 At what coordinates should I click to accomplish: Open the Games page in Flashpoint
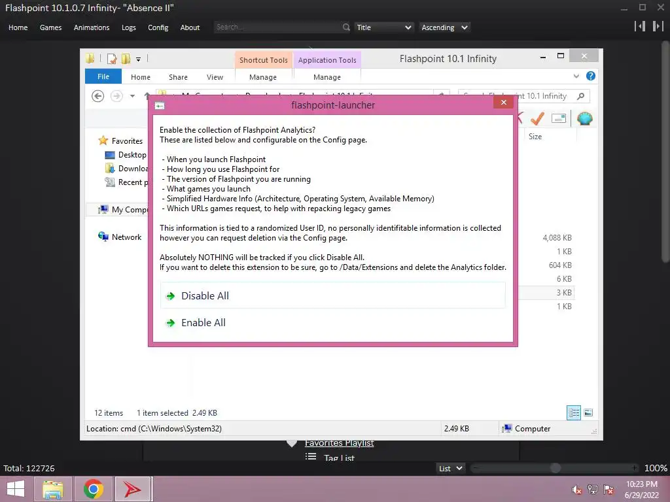pyautogui.click(x=50, y=27)
